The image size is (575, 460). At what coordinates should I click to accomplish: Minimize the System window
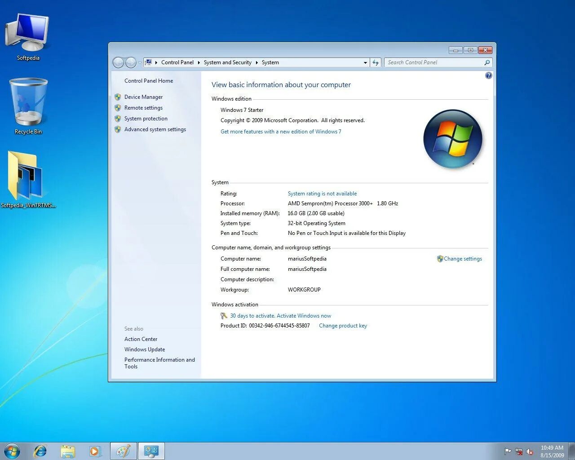[456, 50]
